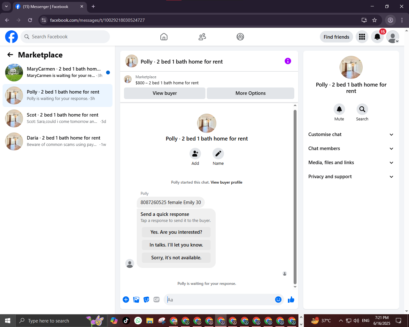
Task: Open the Notifications bell with 15 badge
Action: tap(377, 37)
